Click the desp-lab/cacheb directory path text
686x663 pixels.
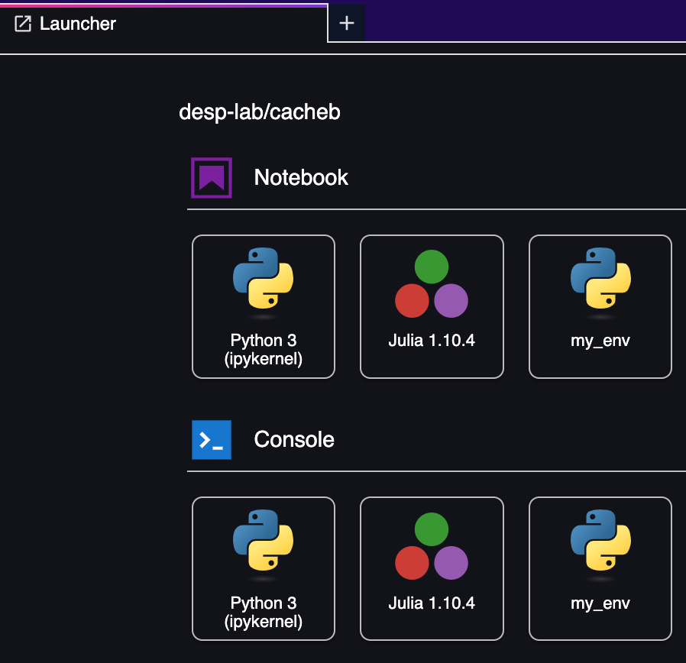[259, 112]
